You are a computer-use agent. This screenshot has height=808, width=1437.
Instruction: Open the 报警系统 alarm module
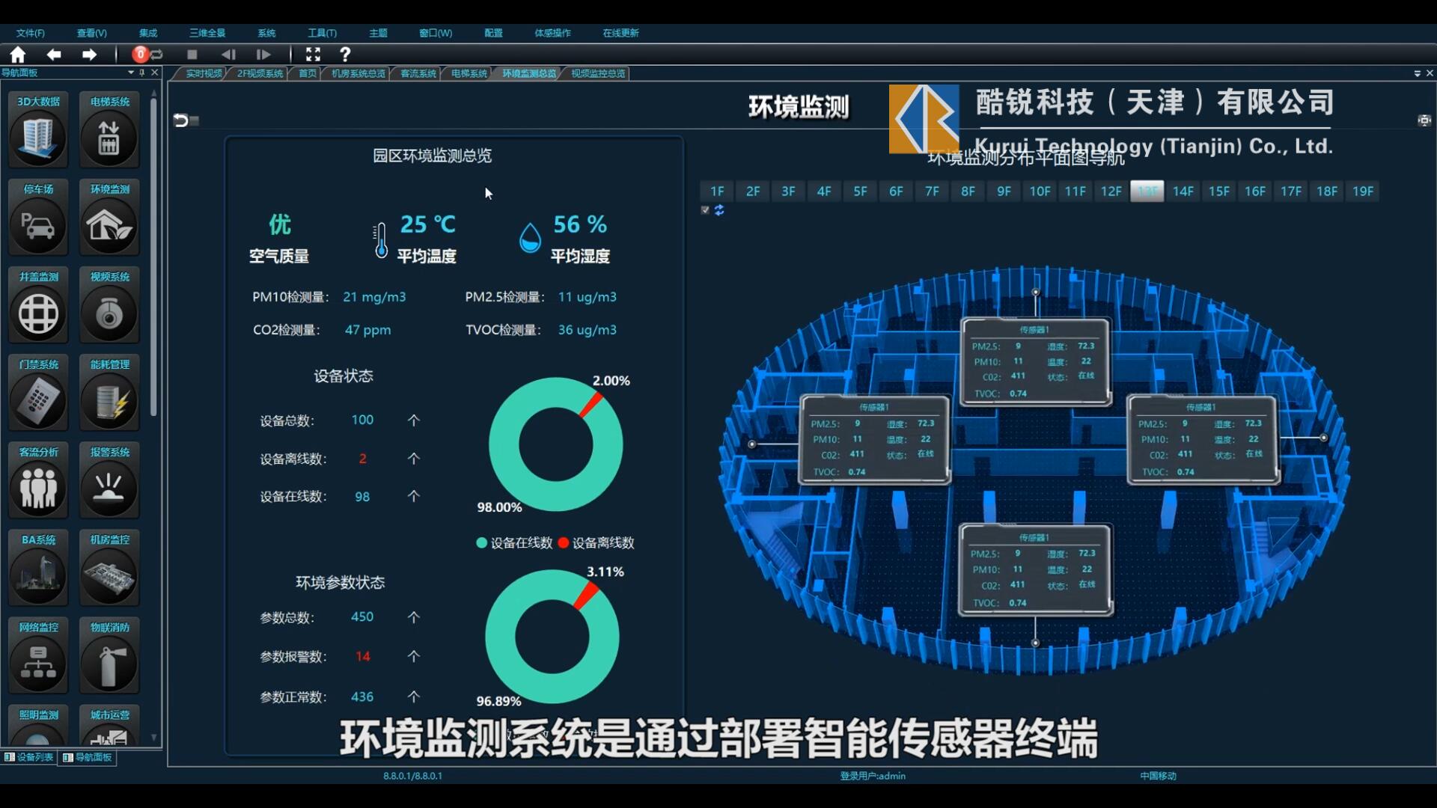(x=109, y=488)
